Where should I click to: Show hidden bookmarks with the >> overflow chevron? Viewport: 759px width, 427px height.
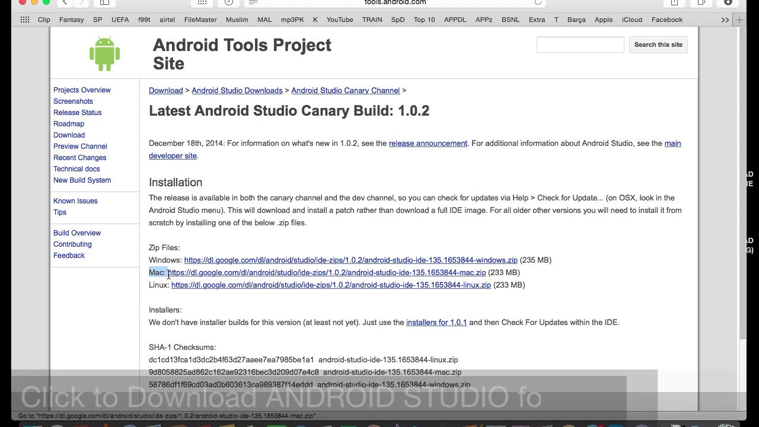pyautogui.click(x=725, y=20)
